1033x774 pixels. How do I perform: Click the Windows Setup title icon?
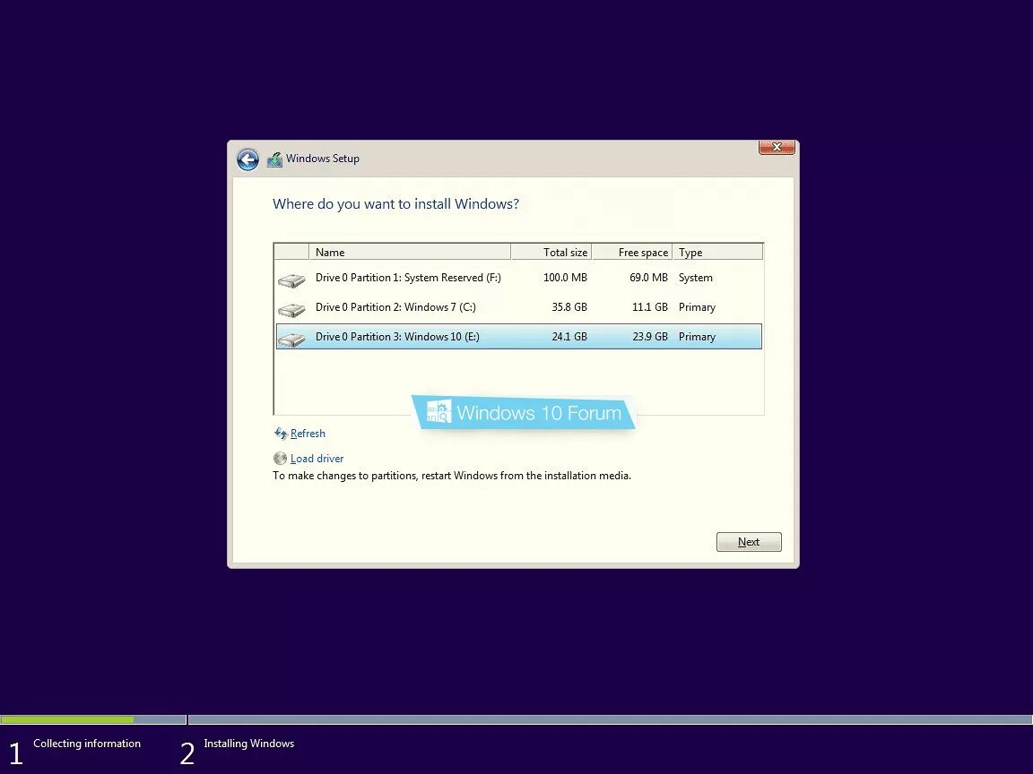pyautogui.click(x=274, y=159)
